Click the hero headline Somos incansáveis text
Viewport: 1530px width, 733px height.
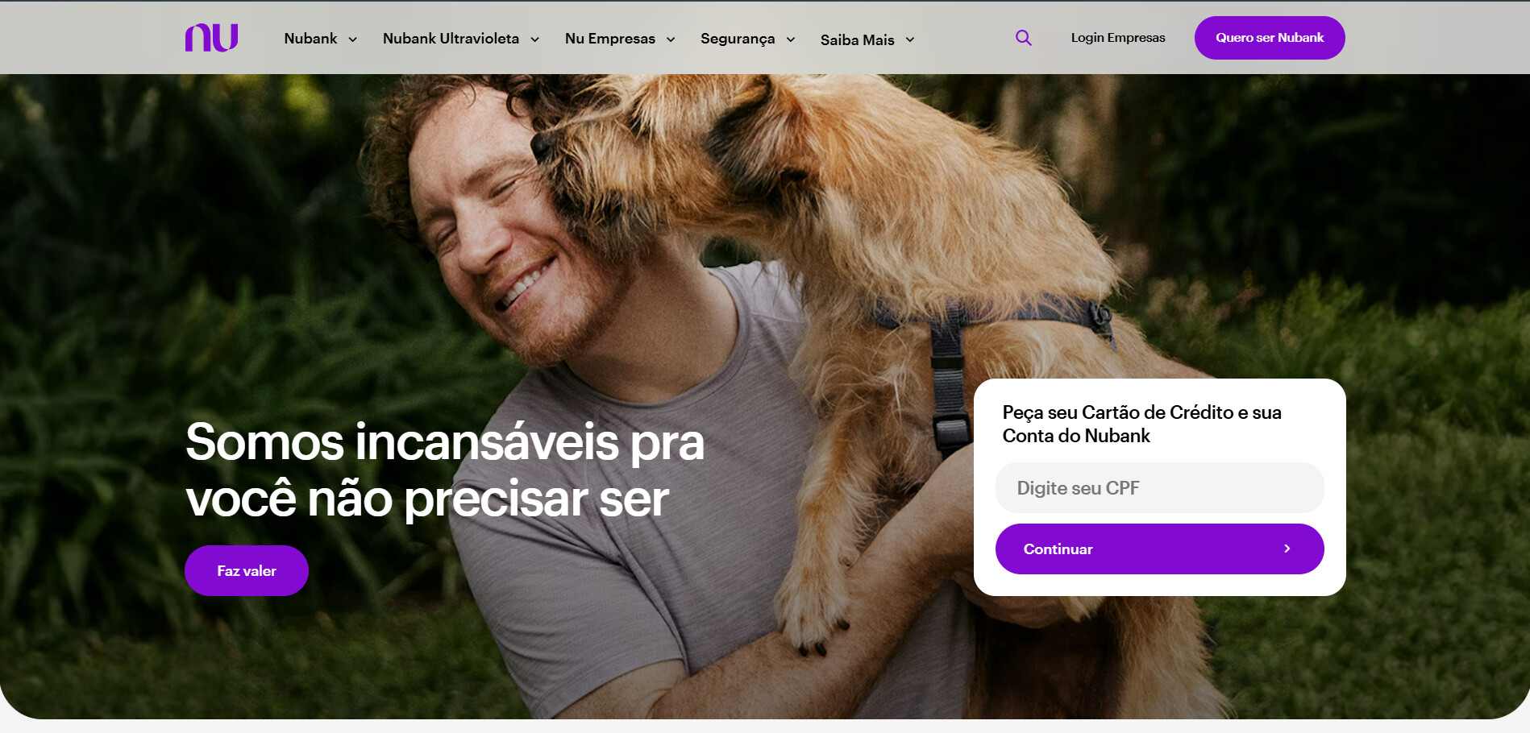pos(445,442)
